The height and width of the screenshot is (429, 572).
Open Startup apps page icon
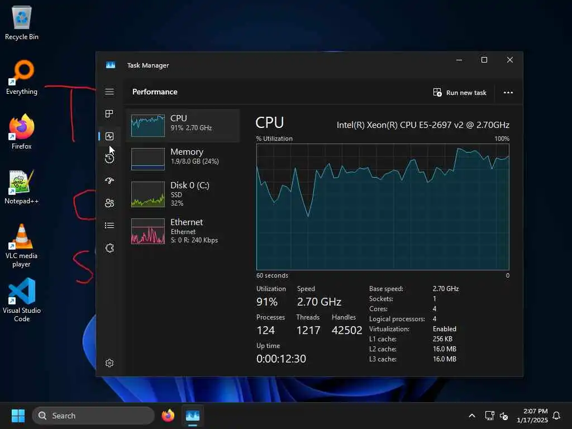[109, 180]
